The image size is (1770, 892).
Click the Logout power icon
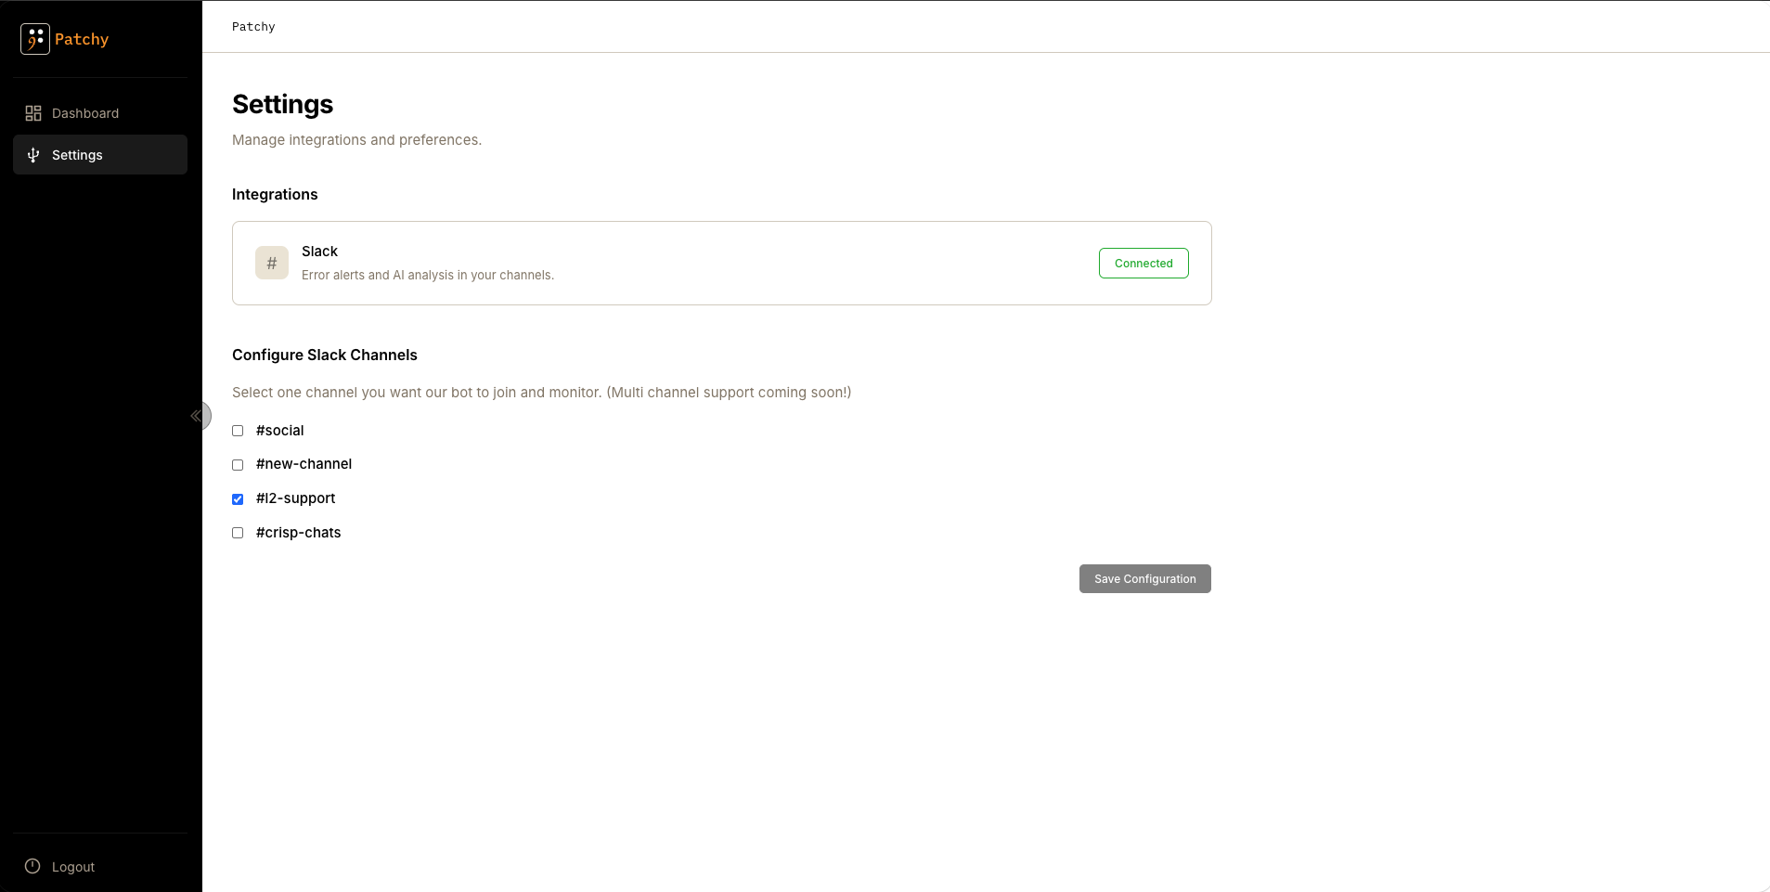point(32,866)
